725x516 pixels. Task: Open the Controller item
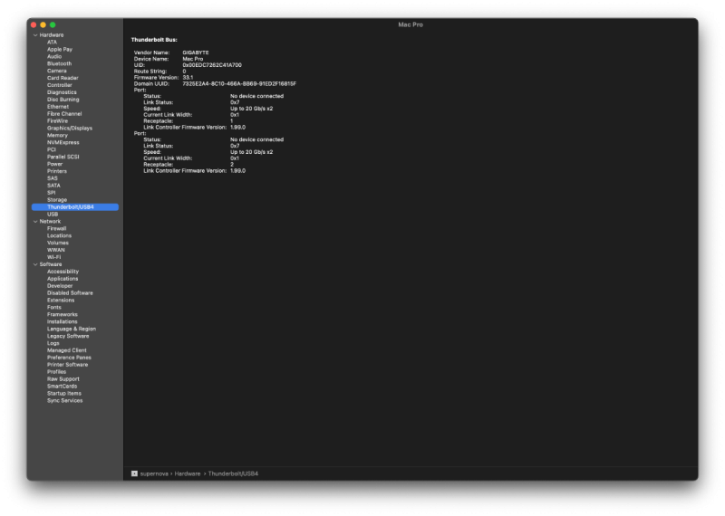pos(59,85)
